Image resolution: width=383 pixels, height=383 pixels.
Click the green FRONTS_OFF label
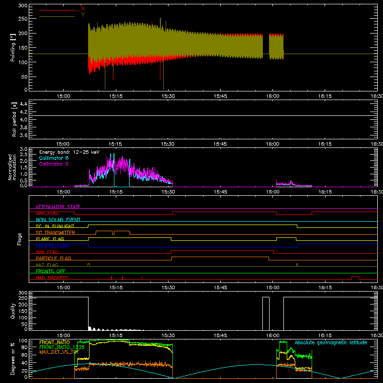51,271
